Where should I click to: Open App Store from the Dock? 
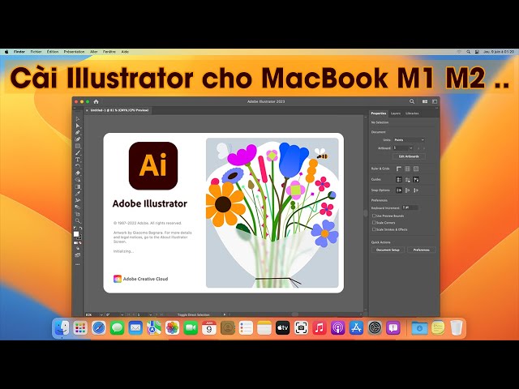coord(356,327)
